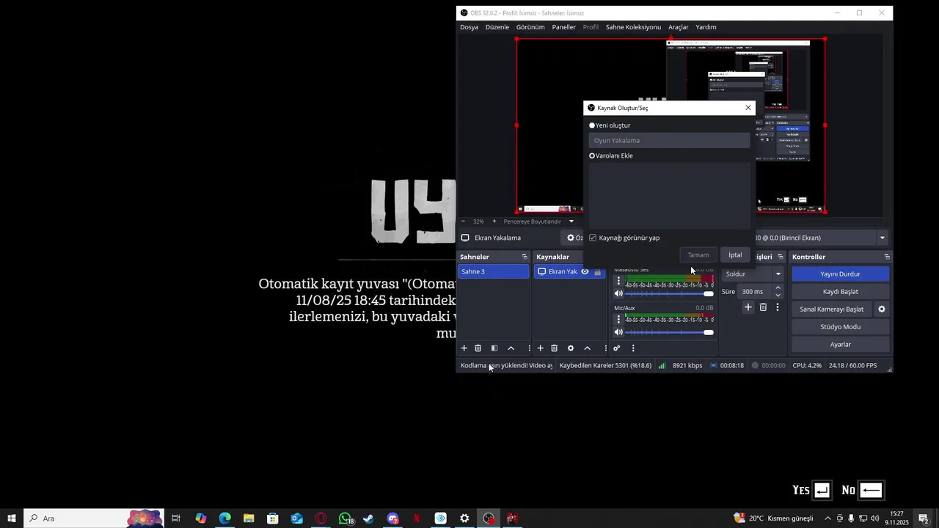The width and height of the screenshot is (939, 528).
Task: Open the Yardım menu
Action: pyautogui.click(x=706, y=27)
